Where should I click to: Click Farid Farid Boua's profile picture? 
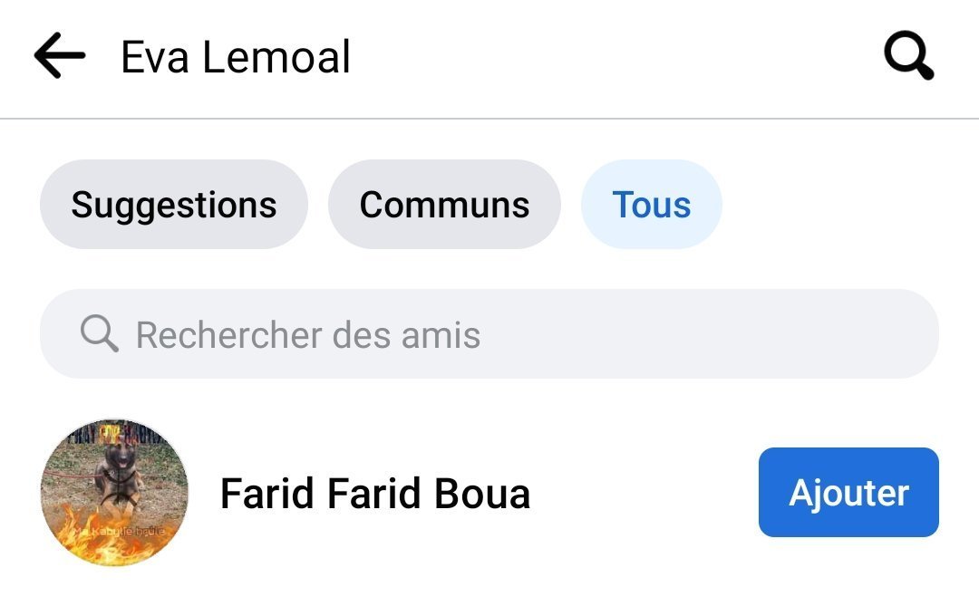click(115, 494)
